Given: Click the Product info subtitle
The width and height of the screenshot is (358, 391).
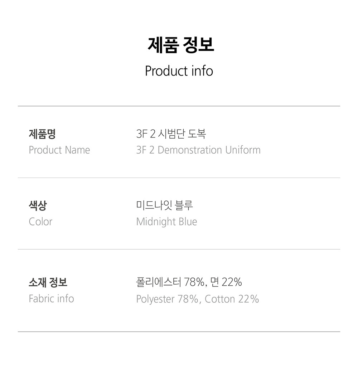Looking at the screenshot, I should click(x=179, y=71).
